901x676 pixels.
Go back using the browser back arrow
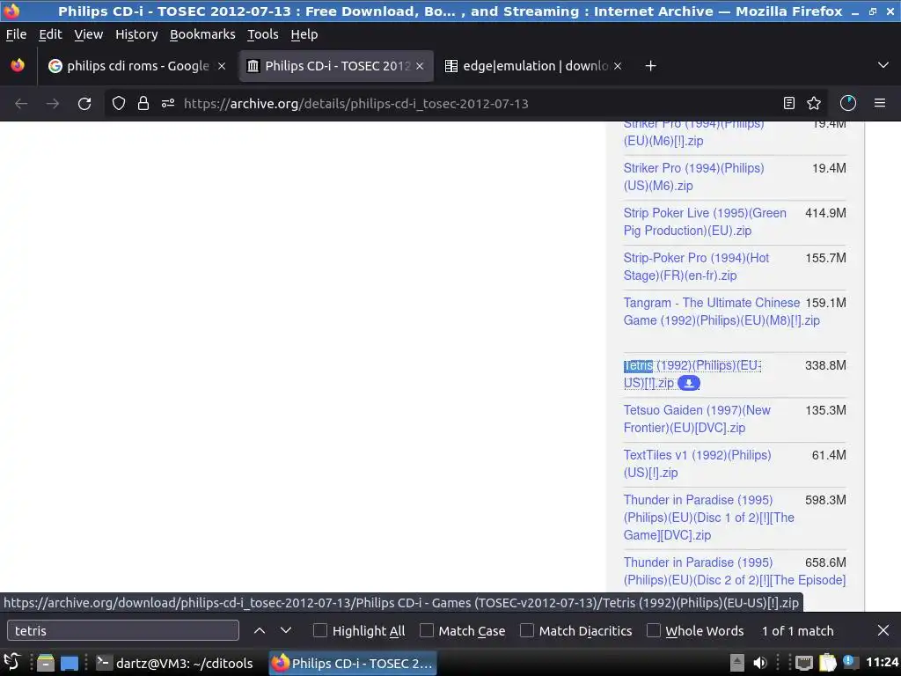(x=21, y=104)
